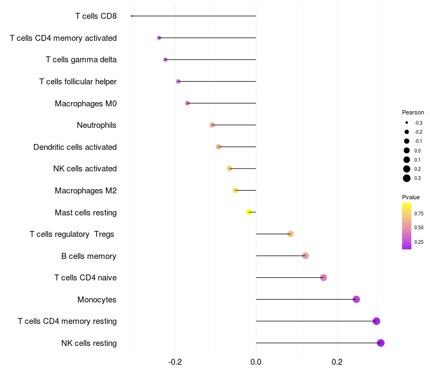430x376 pixels.
Task: Select the B cells memory data point
Action: pyautogui.click(x=305, y=256)
